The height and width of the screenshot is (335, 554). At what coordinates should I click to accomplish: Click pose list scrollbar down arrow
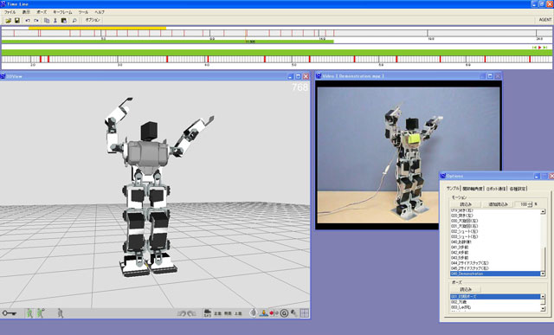tap(543, 308)
